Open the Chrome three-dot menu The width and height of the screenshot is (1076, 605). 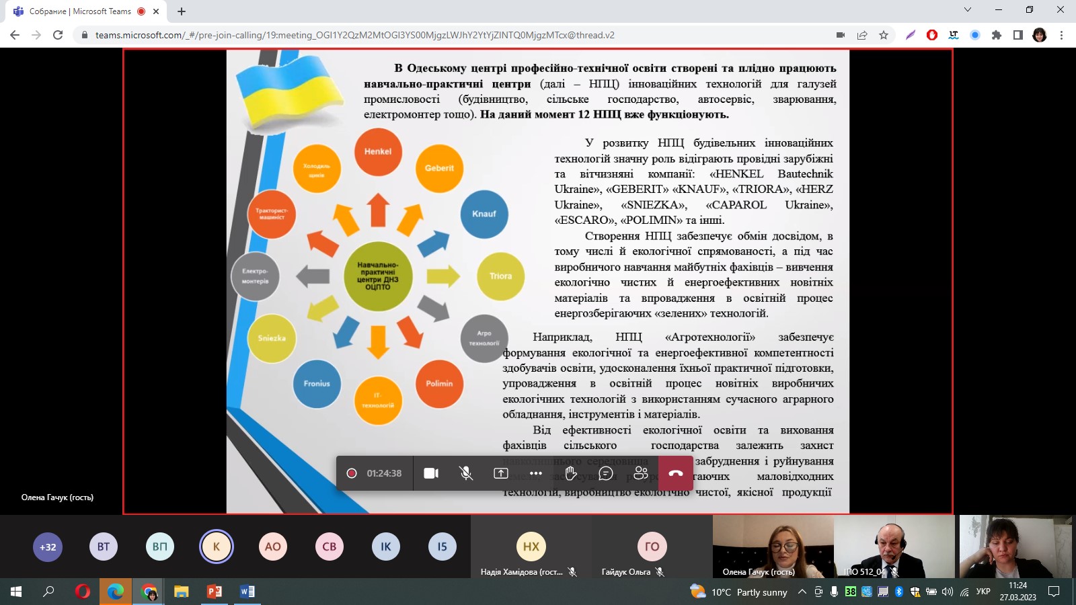click(x=1061, y=35)
